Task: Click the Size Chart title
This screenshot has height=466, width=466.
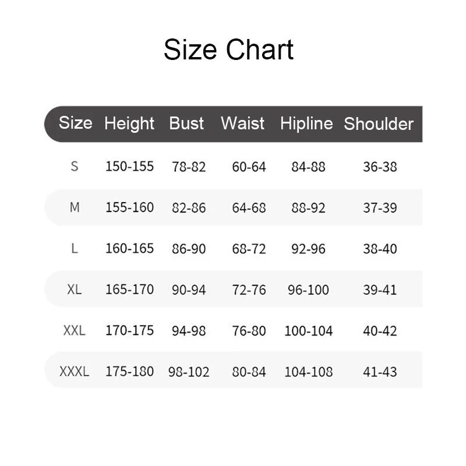Action: pyautogui.click(x=228, y=50)
